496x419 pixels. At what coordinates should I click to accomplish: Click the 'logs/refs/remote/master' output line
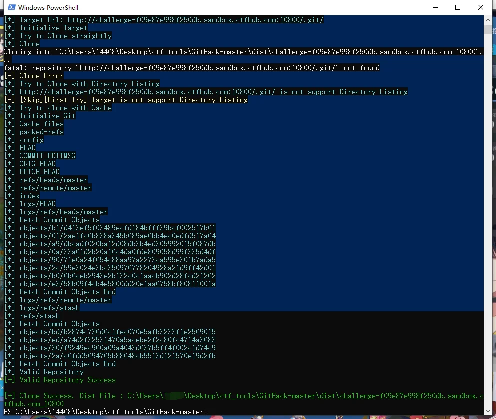[65, 300]
